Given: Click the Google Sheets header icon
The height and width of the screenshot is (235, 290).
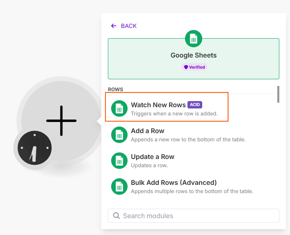Looking at the screenshot, I should 194,39.
